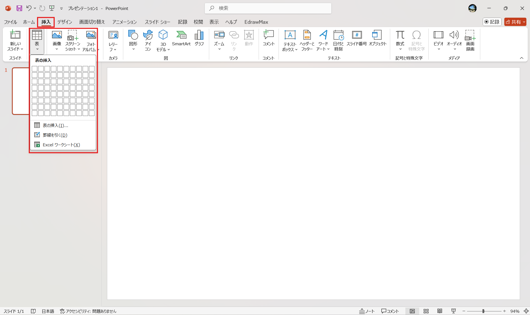530x315 pixels.
Task: Insert スライド番号 into slide
Action: click(x=356, y=38)
